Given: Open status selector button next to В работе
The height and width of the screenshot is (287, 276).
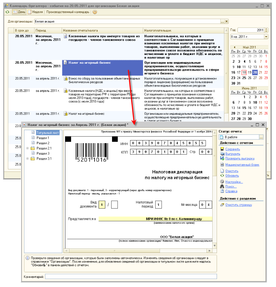Looking at the screenshot, I should [262, 137].
